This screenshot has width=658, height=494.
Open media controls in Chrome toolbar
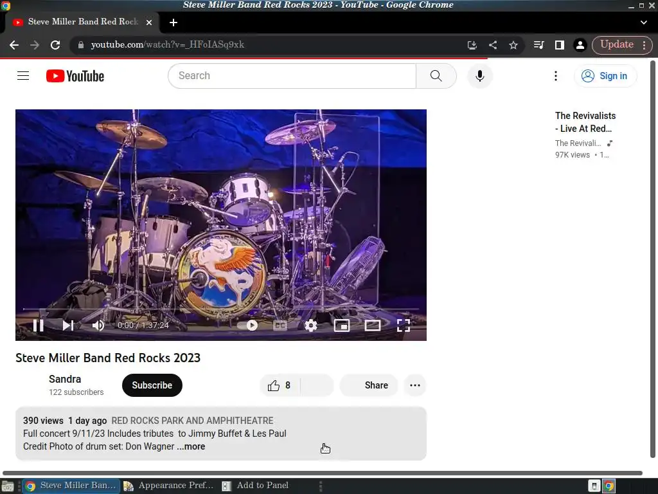[x=539, y=45]
